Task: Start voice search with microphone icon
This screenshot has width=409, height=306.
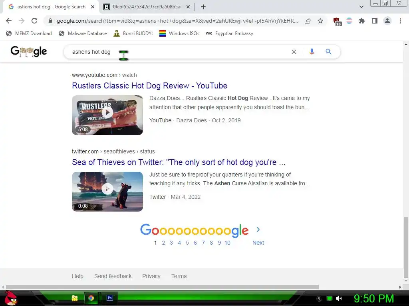Action: point(312,52)
